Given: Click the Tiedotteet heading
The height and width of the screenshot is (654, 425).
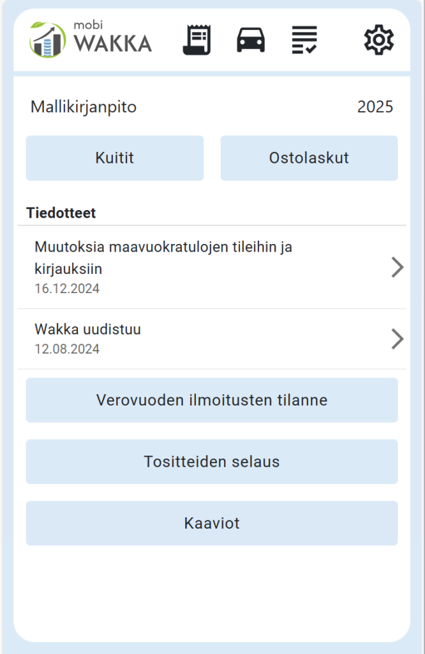Looking at the screenshot, I should pos(61,213).
